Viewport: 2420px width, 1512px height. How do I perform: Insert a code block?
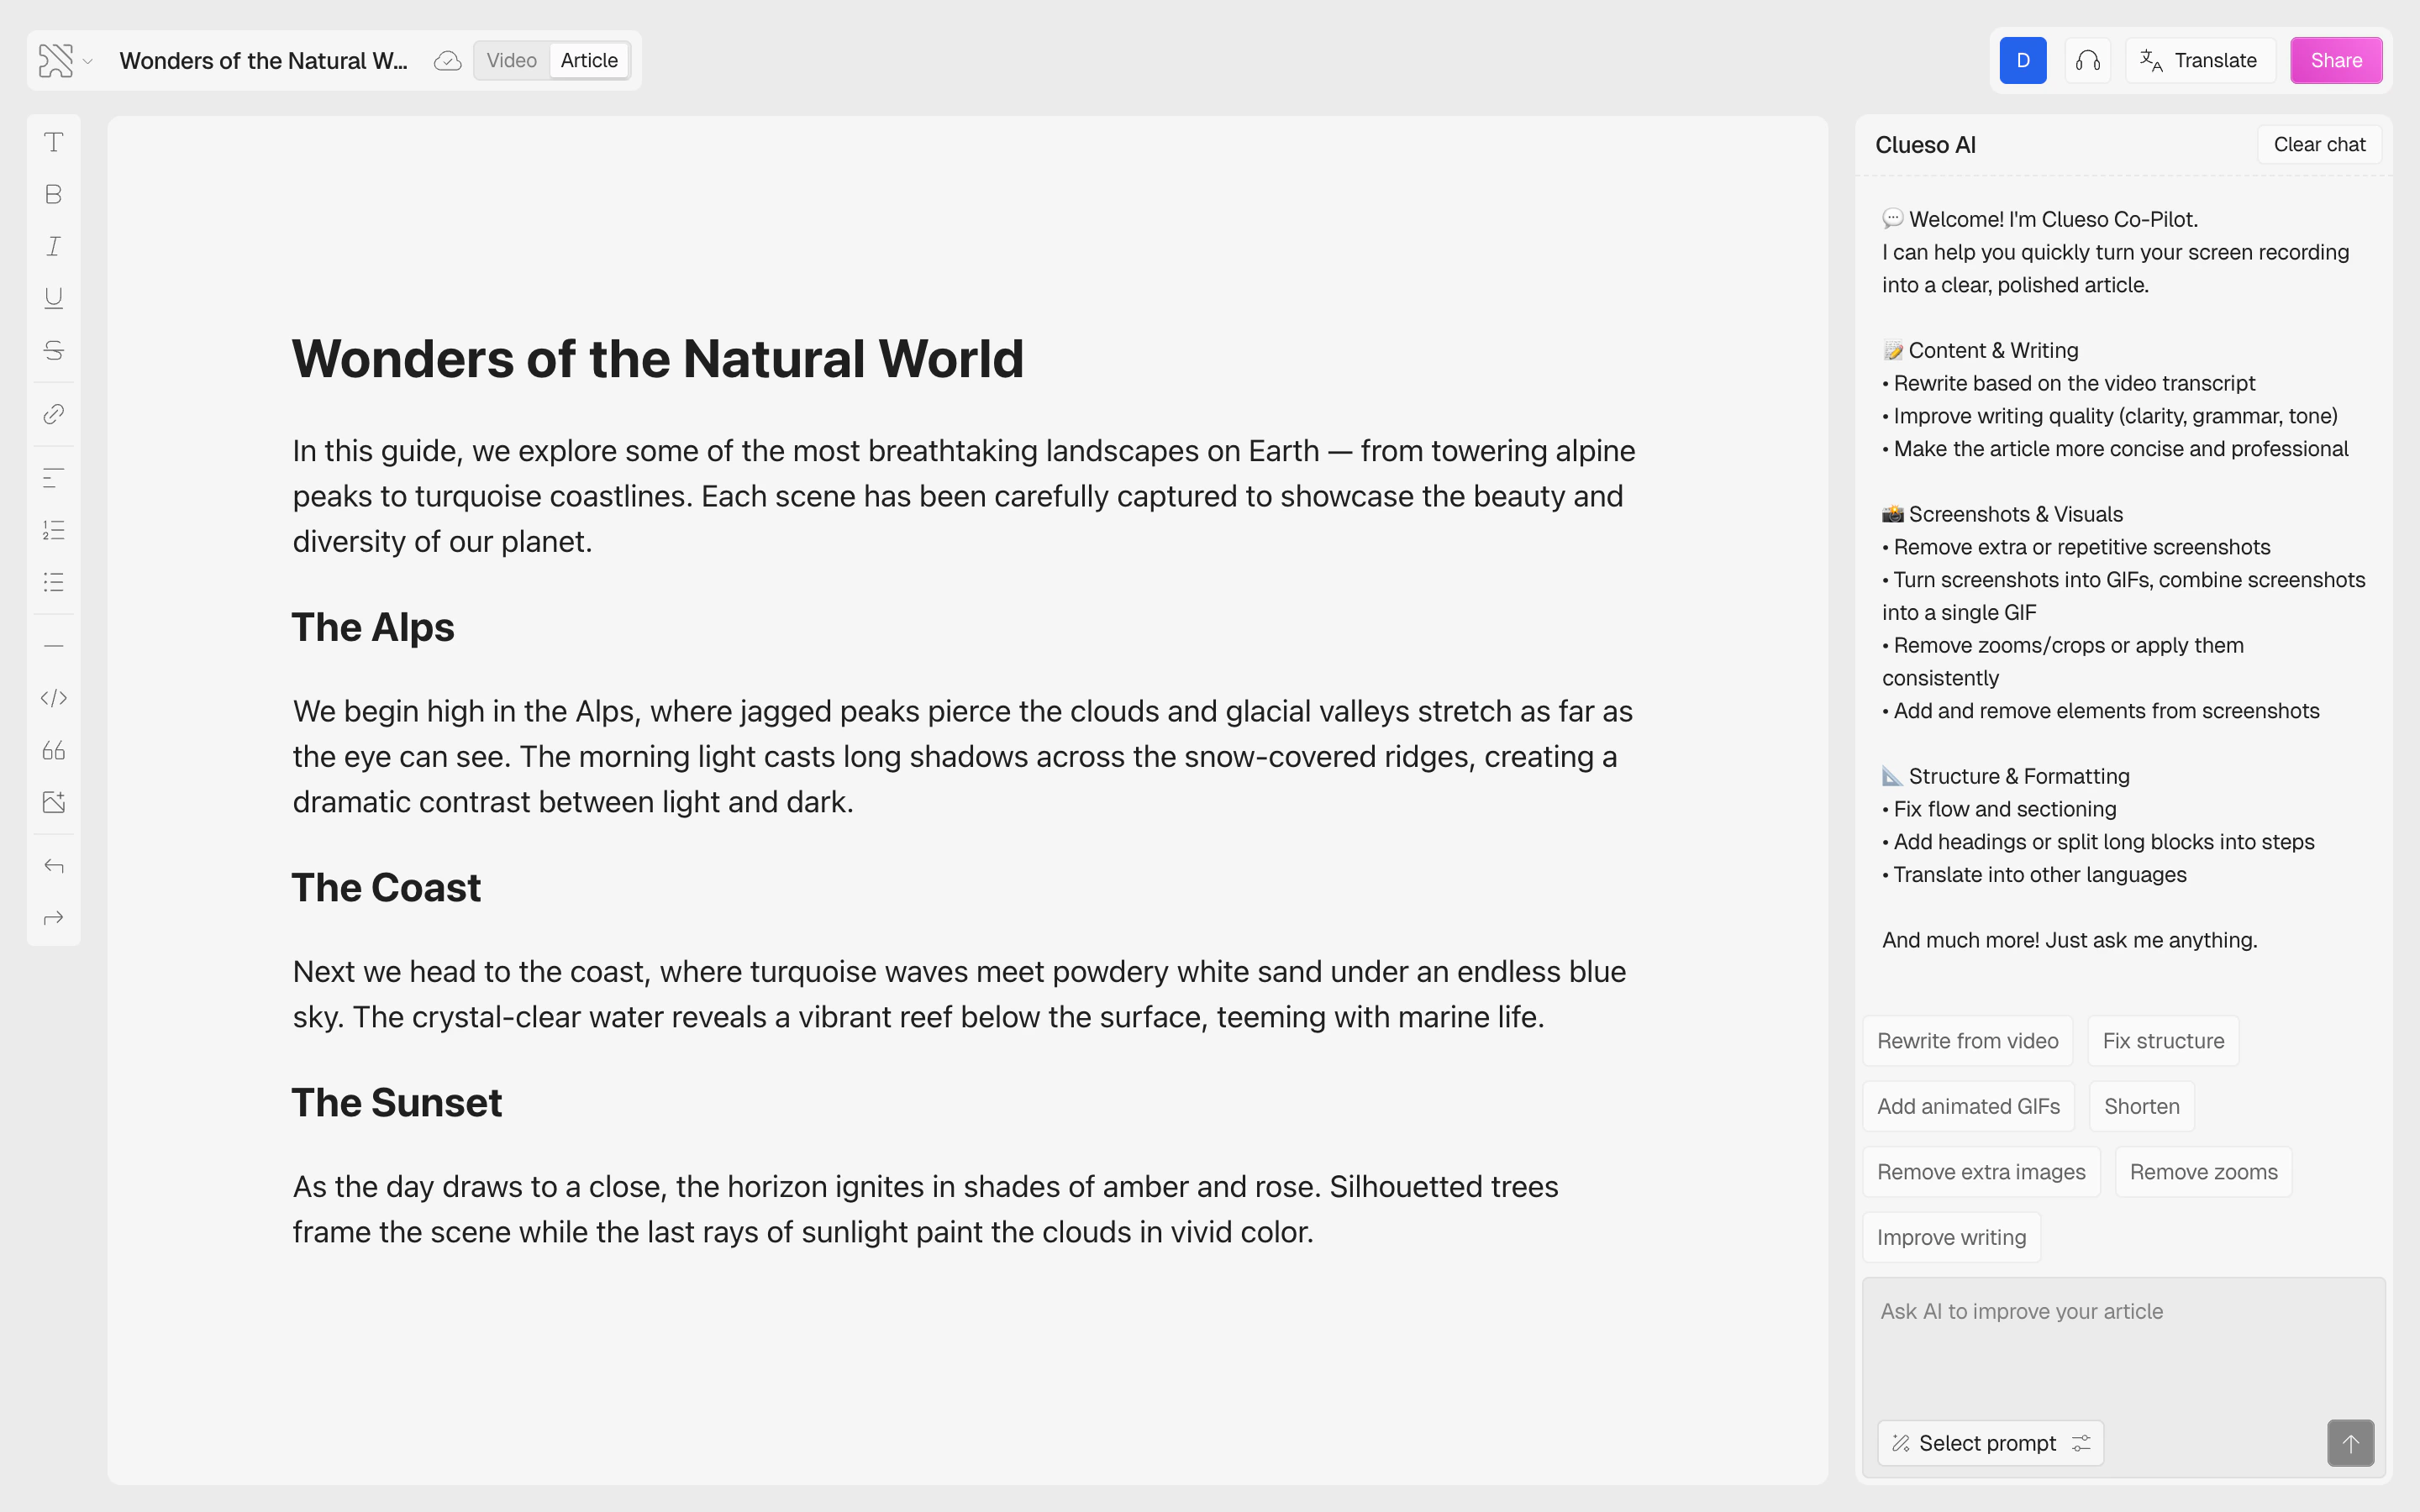[54, 698]
